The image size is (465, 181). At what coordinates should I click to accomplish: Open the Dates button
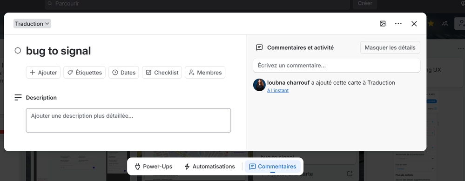pyautogui.click(x=124, y=73)
